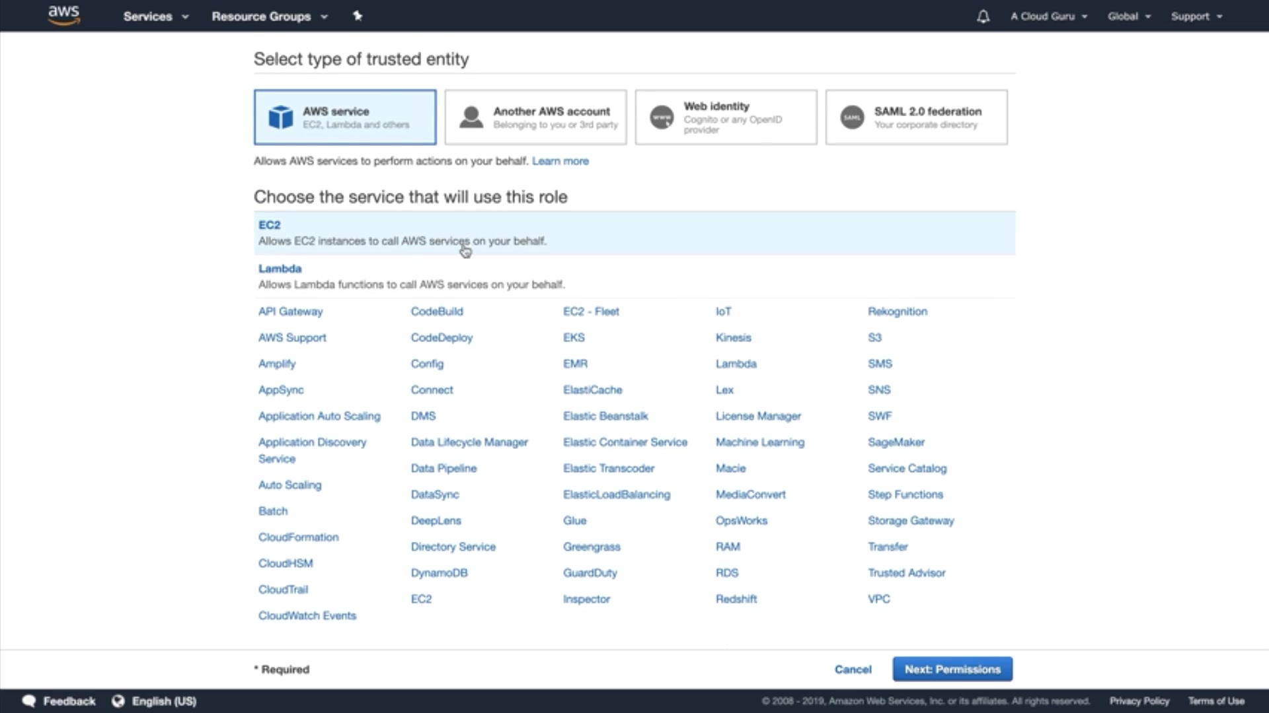
Task: Click the Another AWS account person icon
Action: click(471, 118)
